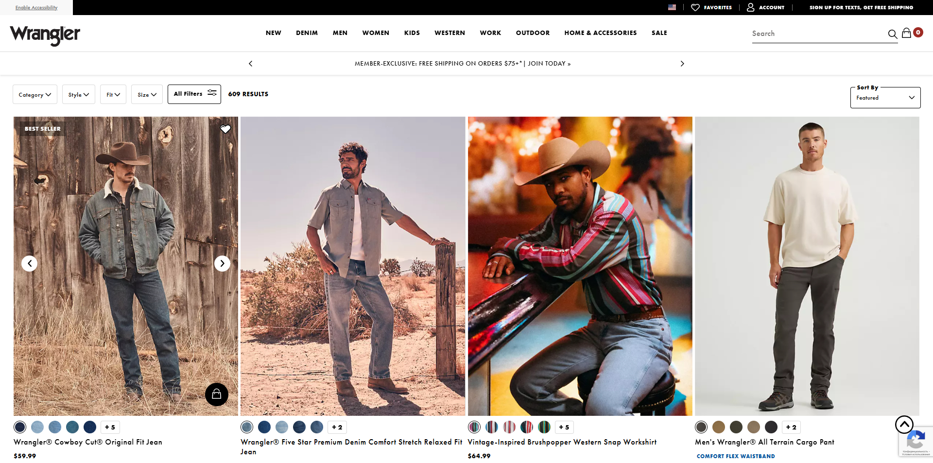The width and height of the screenshot is (933, 463).
Task: Click the back to top arrow button
Action: [904, 425]
